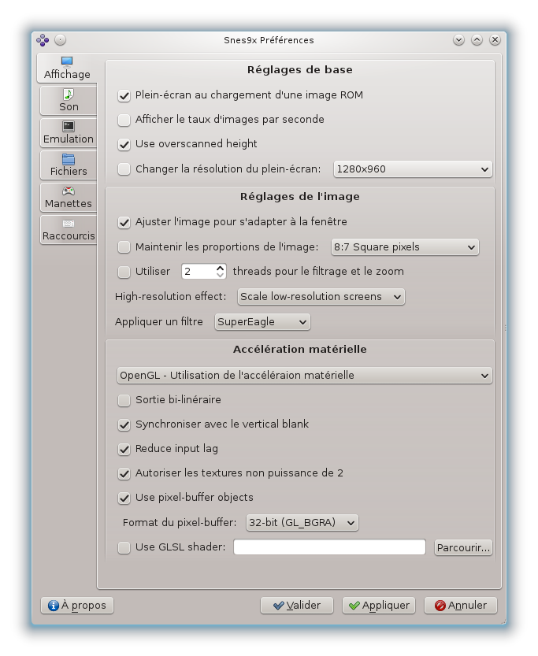Uncheck Use overscanned height
This screenshot has height=656, width=538.
pyautogui.click(x=124, y=144)
